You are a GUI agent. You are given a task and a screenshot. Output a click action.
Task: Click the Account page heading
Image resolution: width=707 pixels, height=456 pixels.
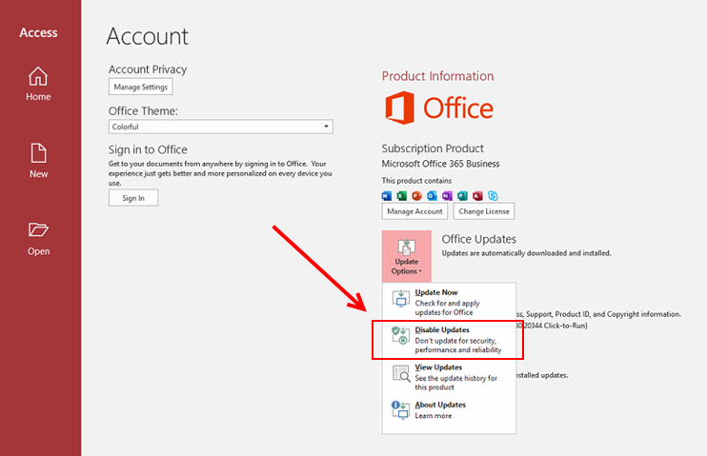click(148, 36)
